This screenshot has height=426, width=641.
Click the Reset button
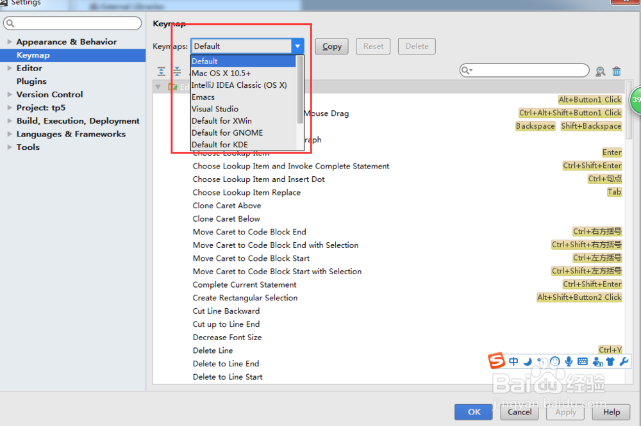[x=373, y=46]
